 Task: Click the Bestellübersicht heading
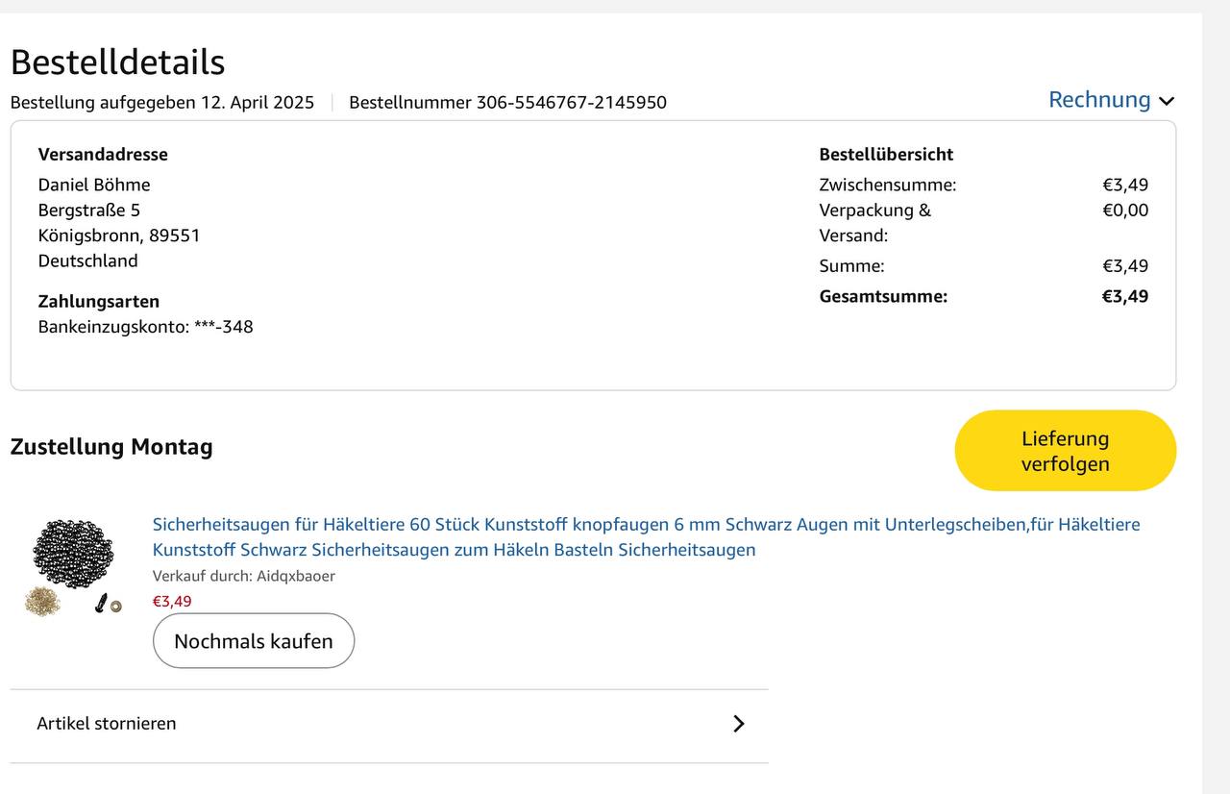click(x=886, y=155)
